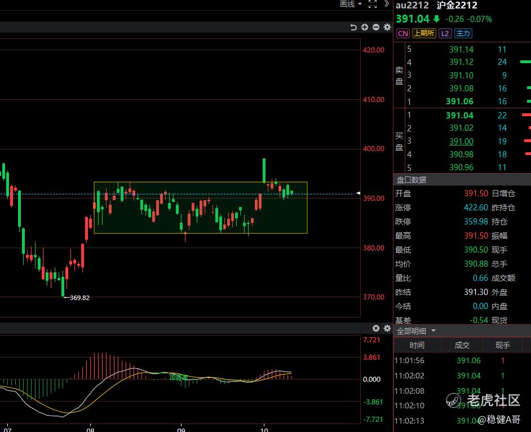Click the double-chevron panel collapse icon

click(x=386, y=4)
